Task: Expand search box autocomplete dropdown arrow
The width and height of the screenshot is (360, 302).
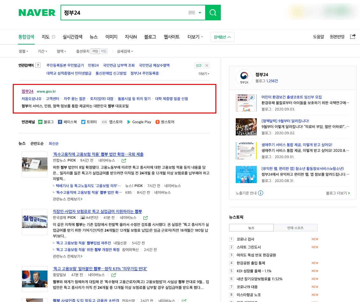Action: tap(200, 13)
